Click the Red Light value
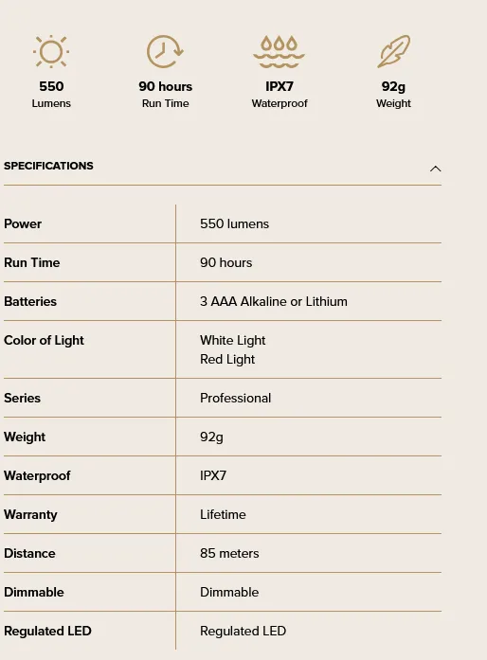The width and height of the screenshot is (487, 660). [227, 359]
